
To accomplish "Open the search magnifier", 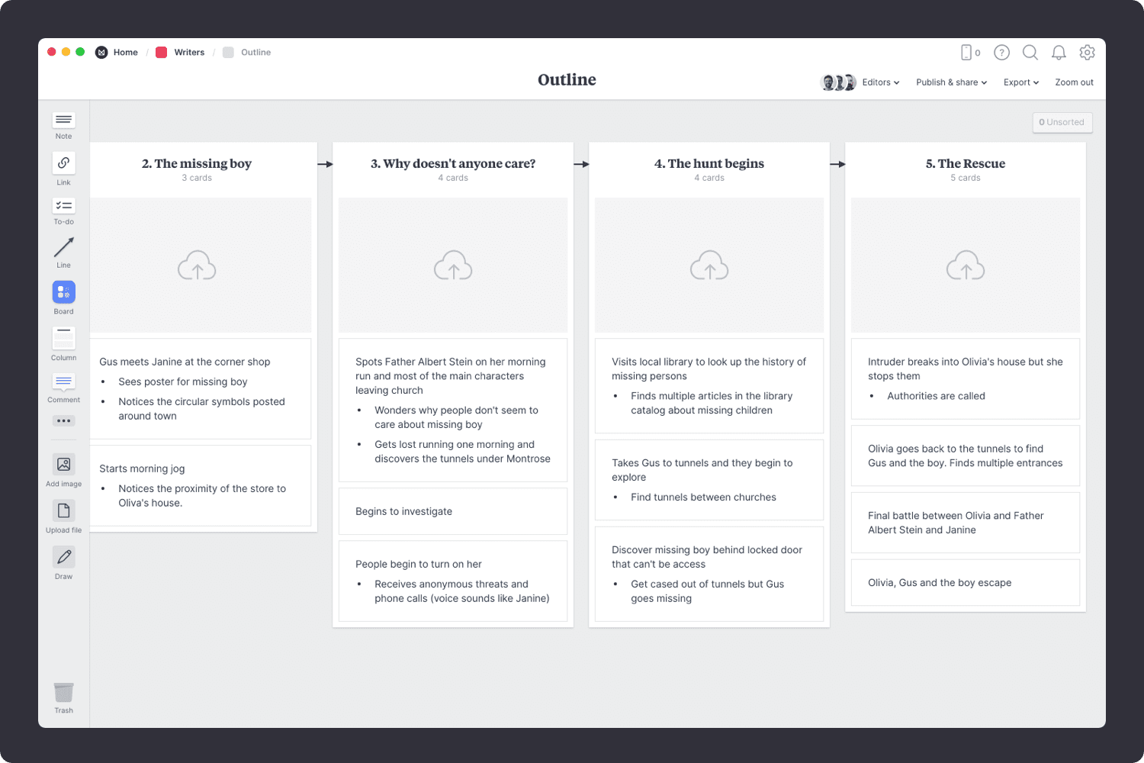I will click(x=1030, y=53).
